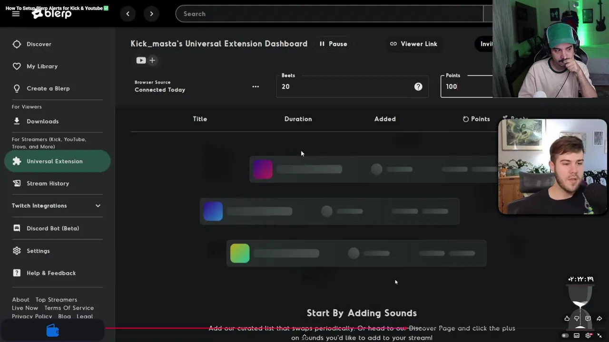Click the Stream History icon
The height and width of the screenshot is (342, 609).
click(17, 183)
